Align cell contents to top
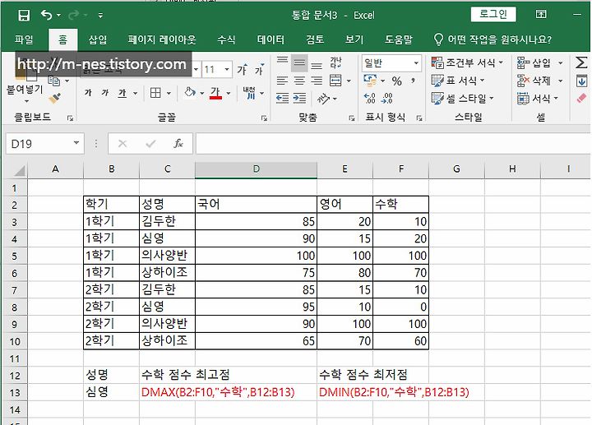Image resolution: width=592 pixels, height=425 pixels. click(x=282, y=62)
